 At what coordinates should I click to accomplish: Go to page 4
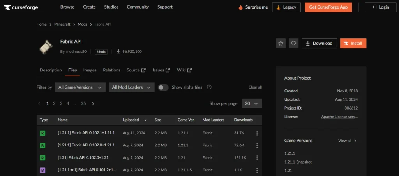pyautogui.click(x=68, y=103)
